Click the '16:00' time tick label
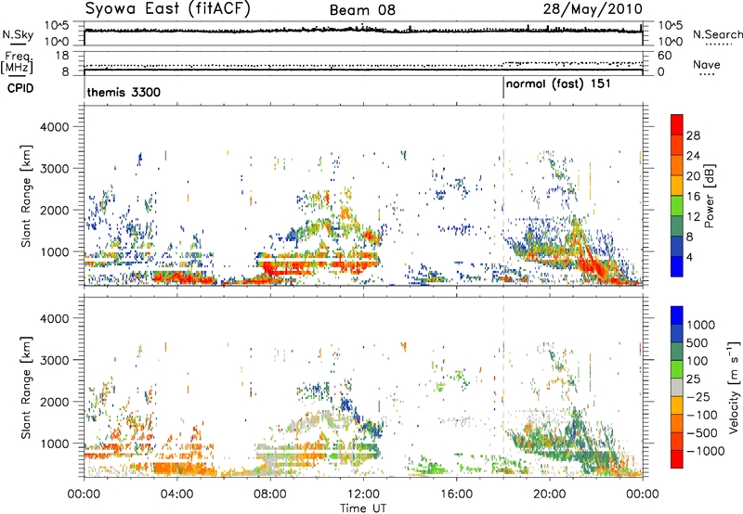 click(x=456, y=495)
